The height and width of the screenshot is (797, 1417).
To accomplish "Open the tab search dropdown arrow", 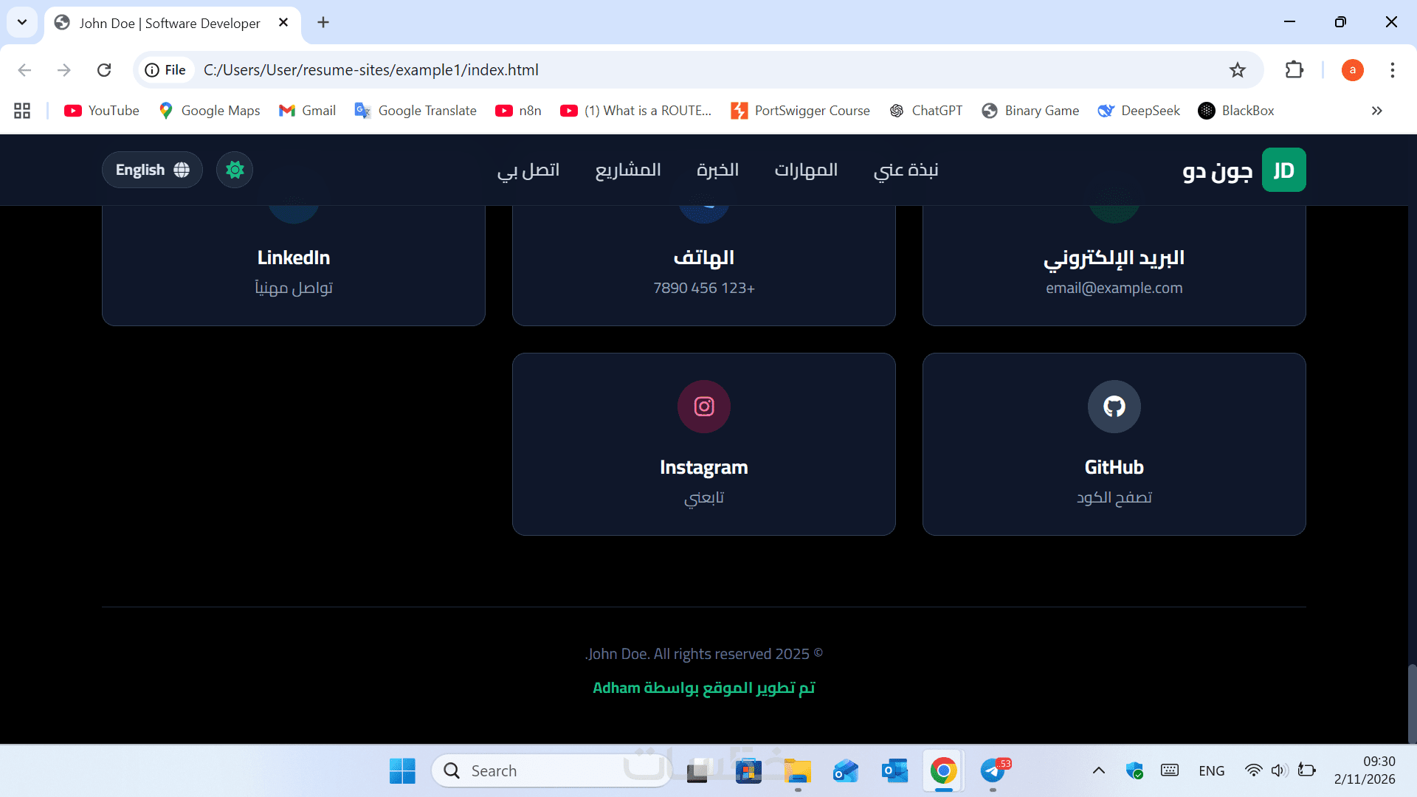I will tap(22, 22).
